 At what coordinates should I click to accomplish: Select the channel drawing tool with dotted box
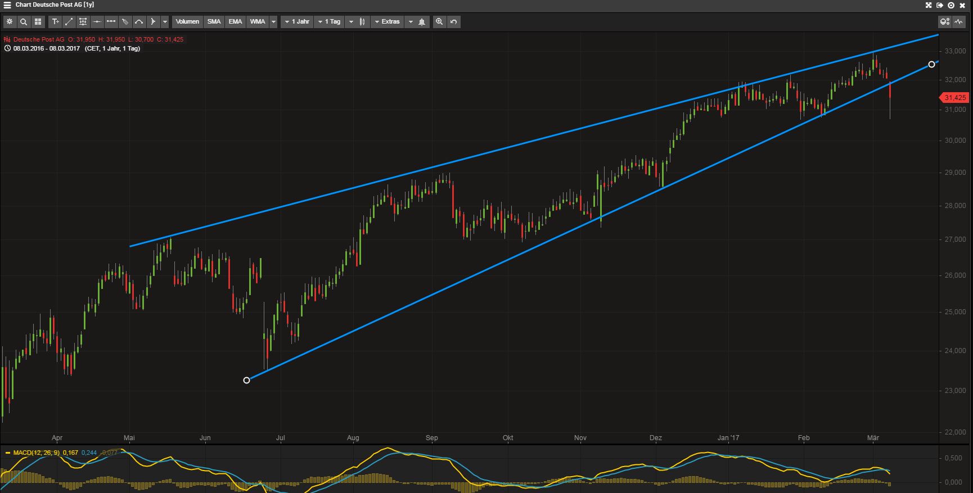pos(83,22)
